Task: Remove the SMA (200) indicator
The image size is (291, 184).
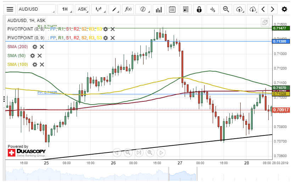Action: [42, 47]
